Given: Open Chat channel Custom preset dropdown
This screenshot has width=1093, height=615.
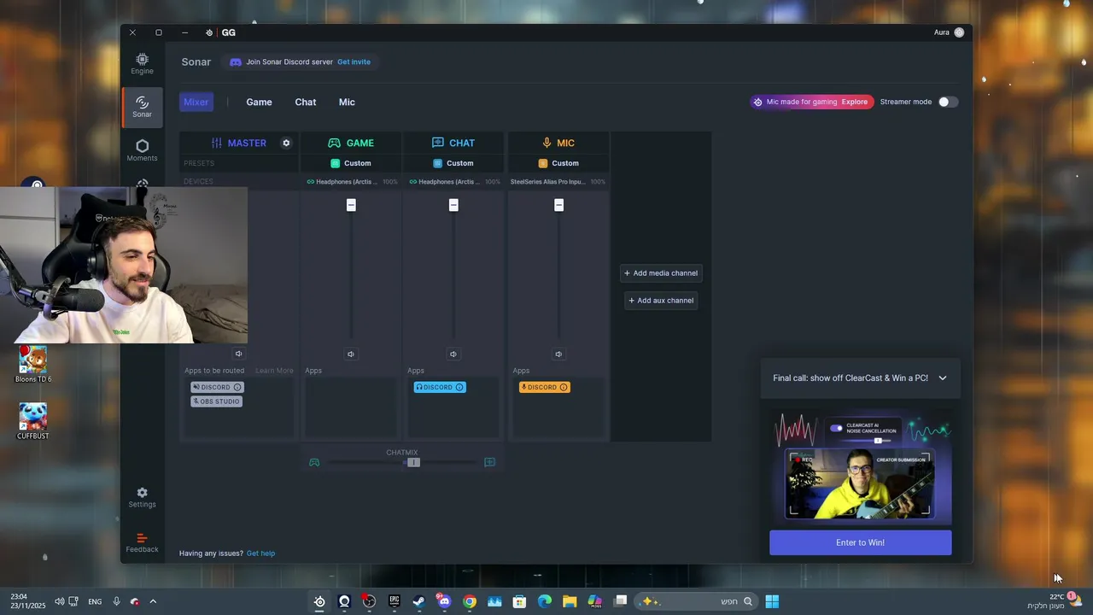Looking at the screenshot, I should pos(453,163).
